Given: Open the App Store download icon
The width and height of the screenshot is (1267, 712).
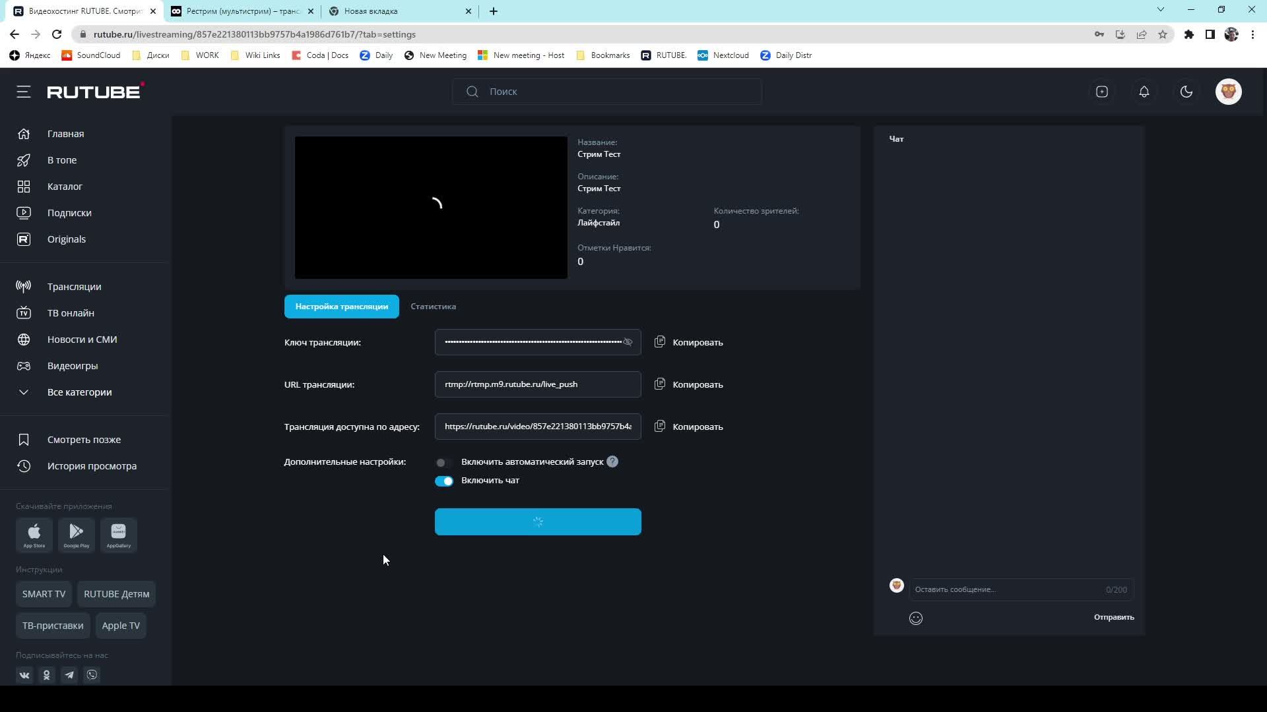Looking at the screenshot, I should click(34, 533).
